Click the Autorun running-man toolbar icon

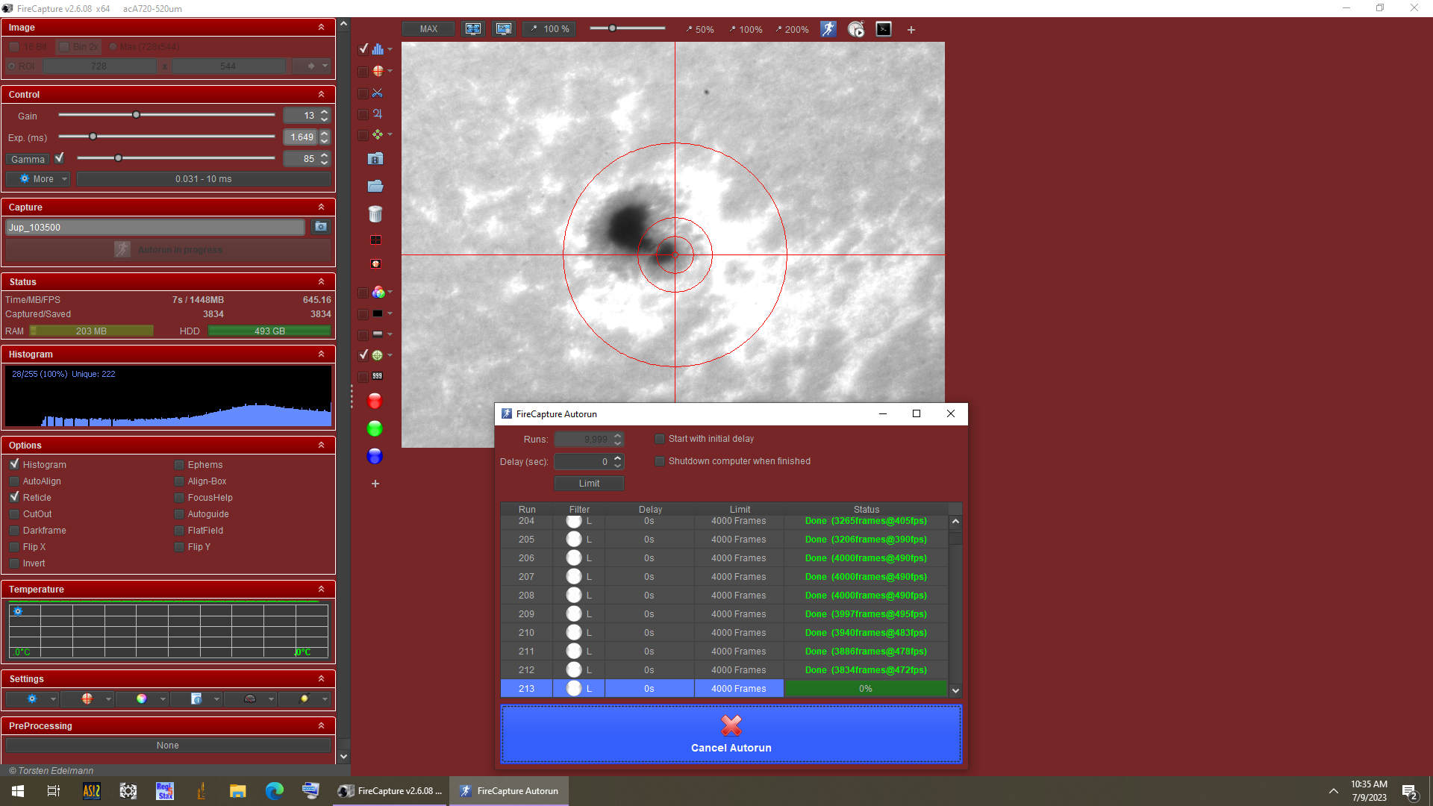pos(828,29)
